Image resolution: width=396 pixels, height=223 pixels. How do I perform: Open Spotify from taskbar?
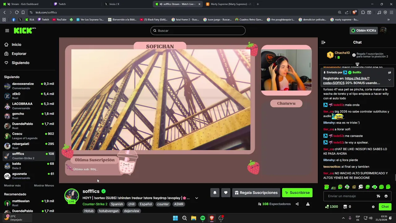click(x=203, y=218)
